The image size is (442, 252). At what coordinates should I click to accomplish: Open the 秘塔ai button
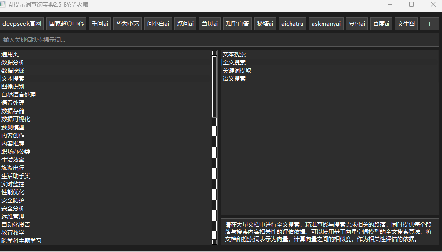coord(265,24)
